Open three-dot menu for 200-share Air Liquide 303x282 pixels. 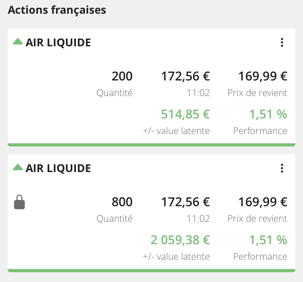pyautogui.click(x=282, y=42)
